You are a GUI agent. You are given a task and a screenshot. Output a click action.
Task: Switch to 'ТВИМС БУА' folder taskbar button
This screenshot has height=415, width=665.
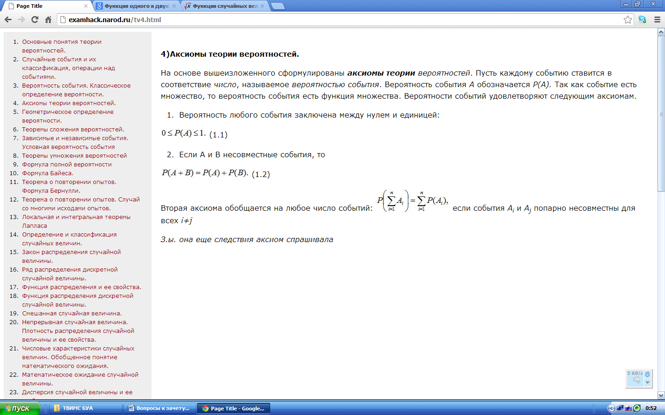(86, 408)
